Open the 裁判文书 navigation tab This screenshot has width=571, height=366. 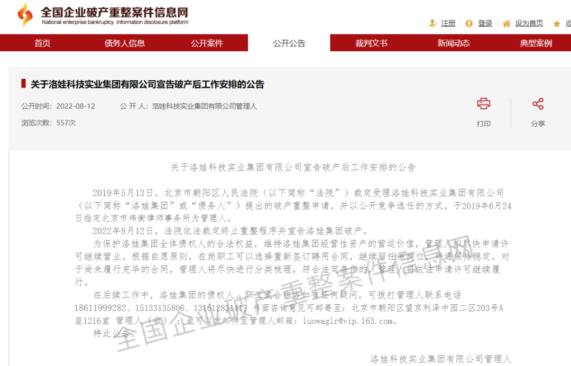(371, 43)
